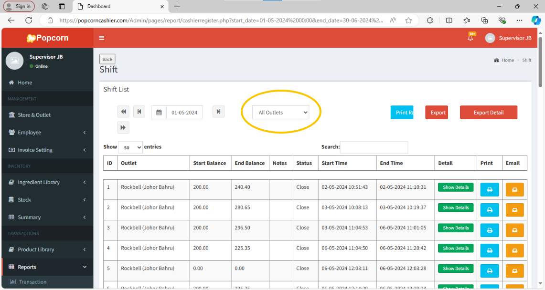545x290 pixels.
Task: Jump forward with double-right arrow button
Action: [123, 127]
